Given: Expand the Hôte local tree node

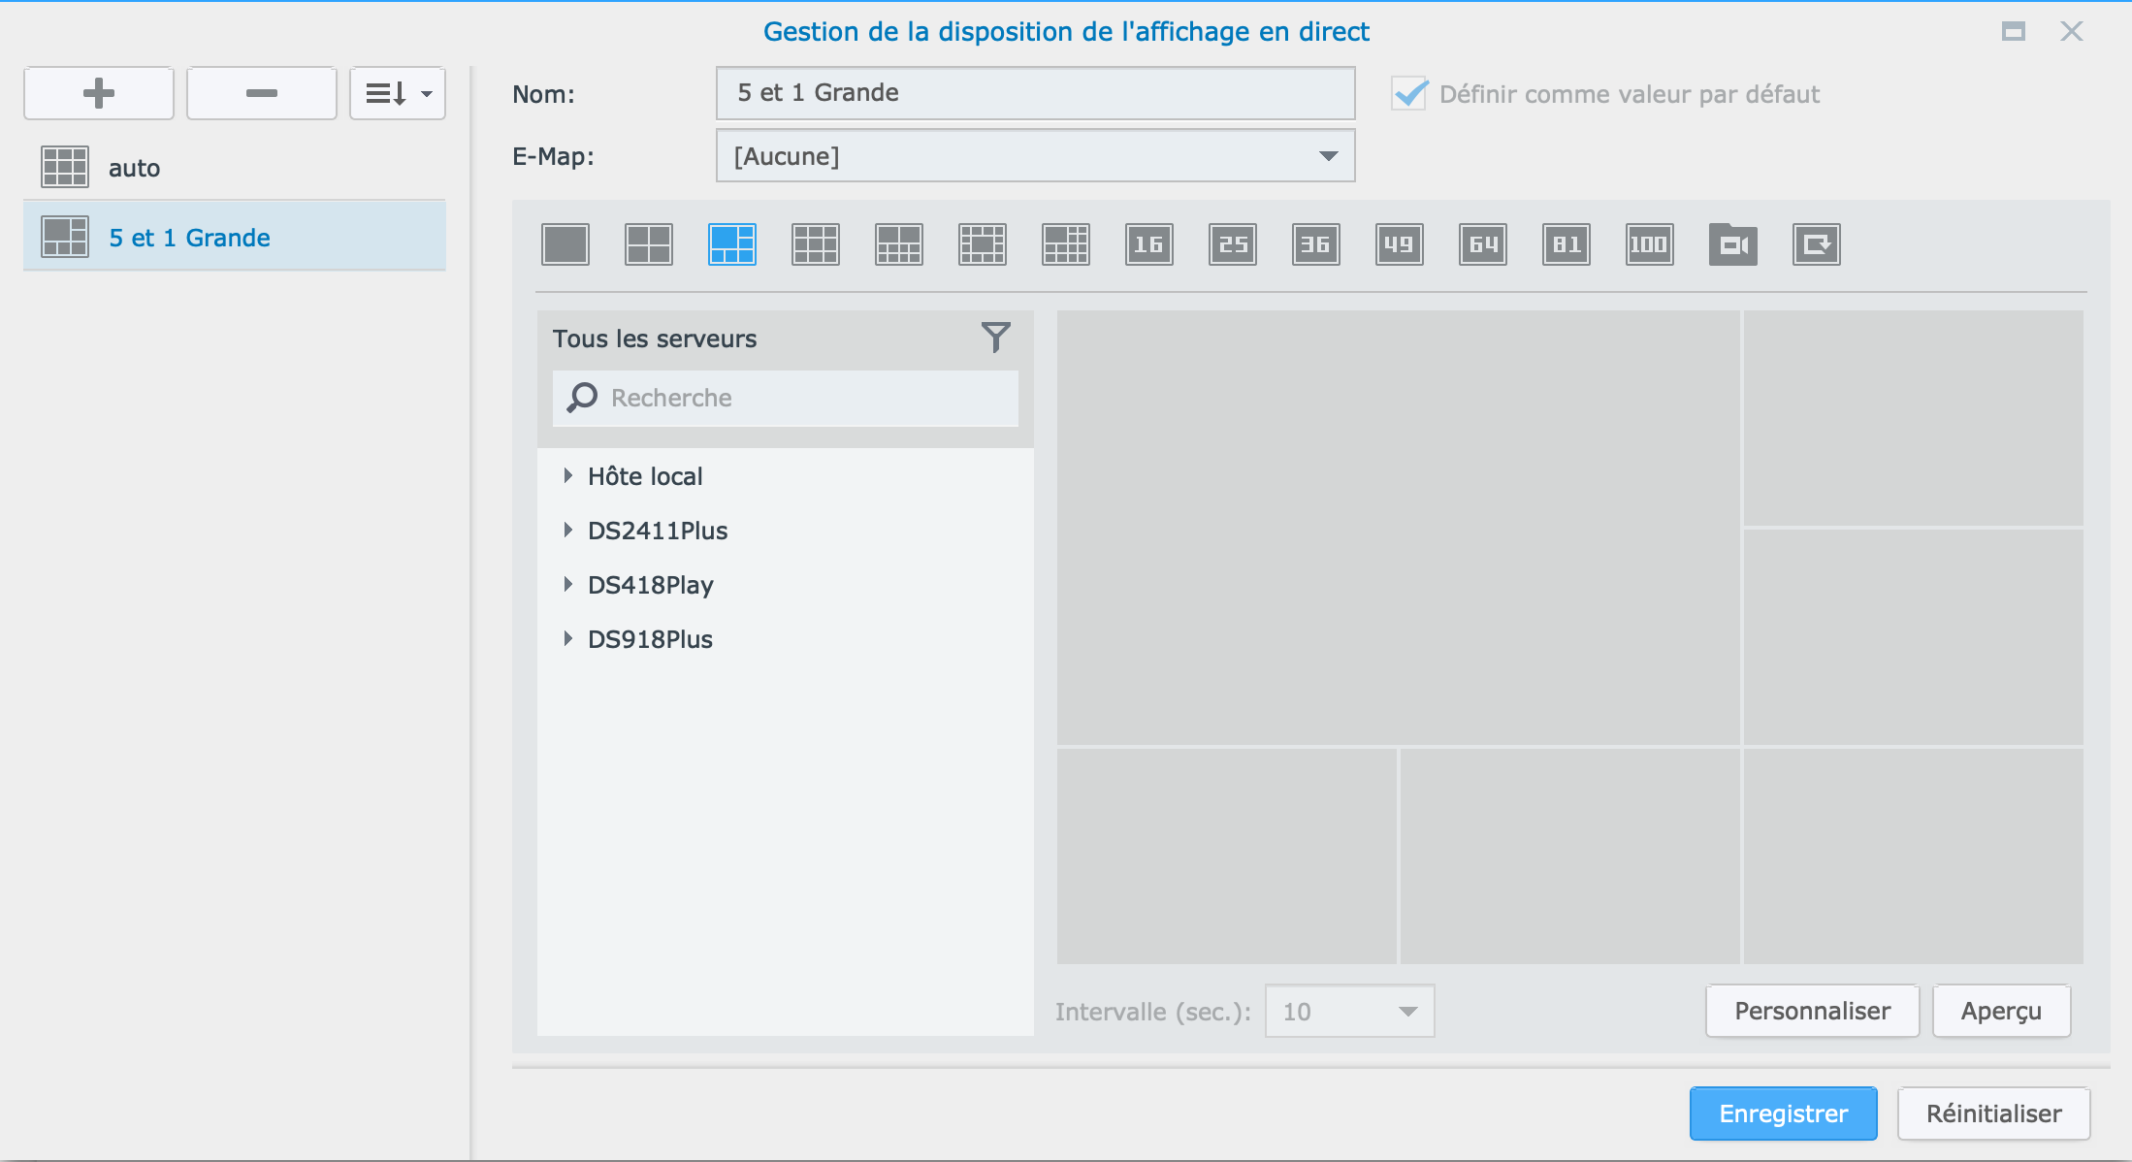Looking at the screenshot, I should click(568, 476).
